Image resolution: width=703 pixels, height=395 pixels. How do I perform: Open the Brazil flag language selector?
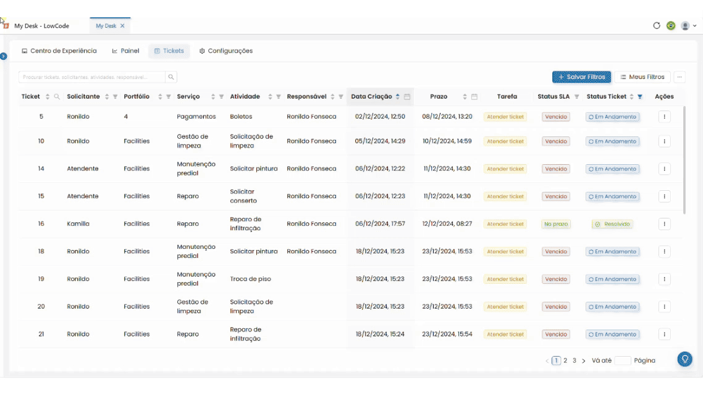pos(671,25)
